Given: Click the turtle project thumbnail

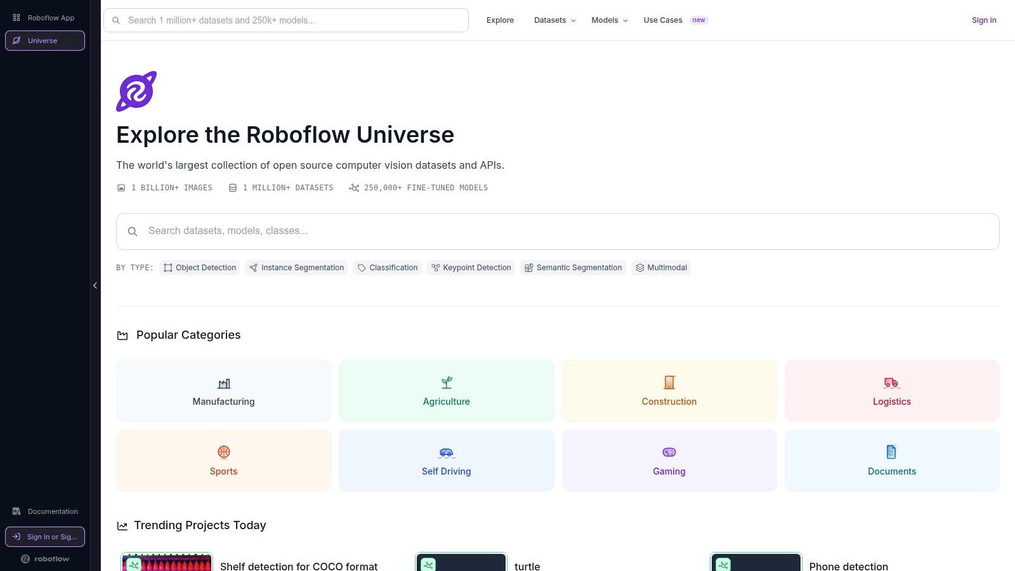Looking at the screenshot, I should coord(461,562).
